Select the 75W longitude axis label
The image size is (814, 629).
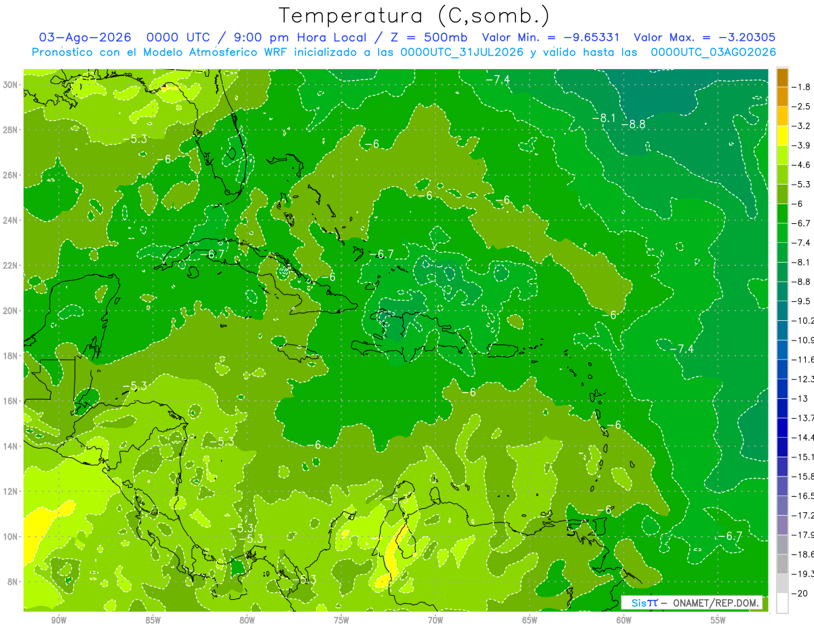click(341, 620)
